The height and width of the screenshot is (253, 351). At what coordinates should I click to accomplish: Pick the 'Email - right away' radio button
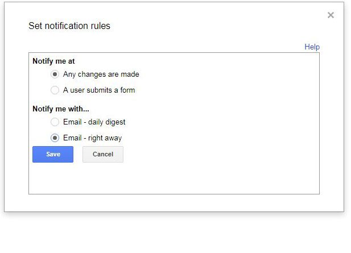(x=55, y=138)
